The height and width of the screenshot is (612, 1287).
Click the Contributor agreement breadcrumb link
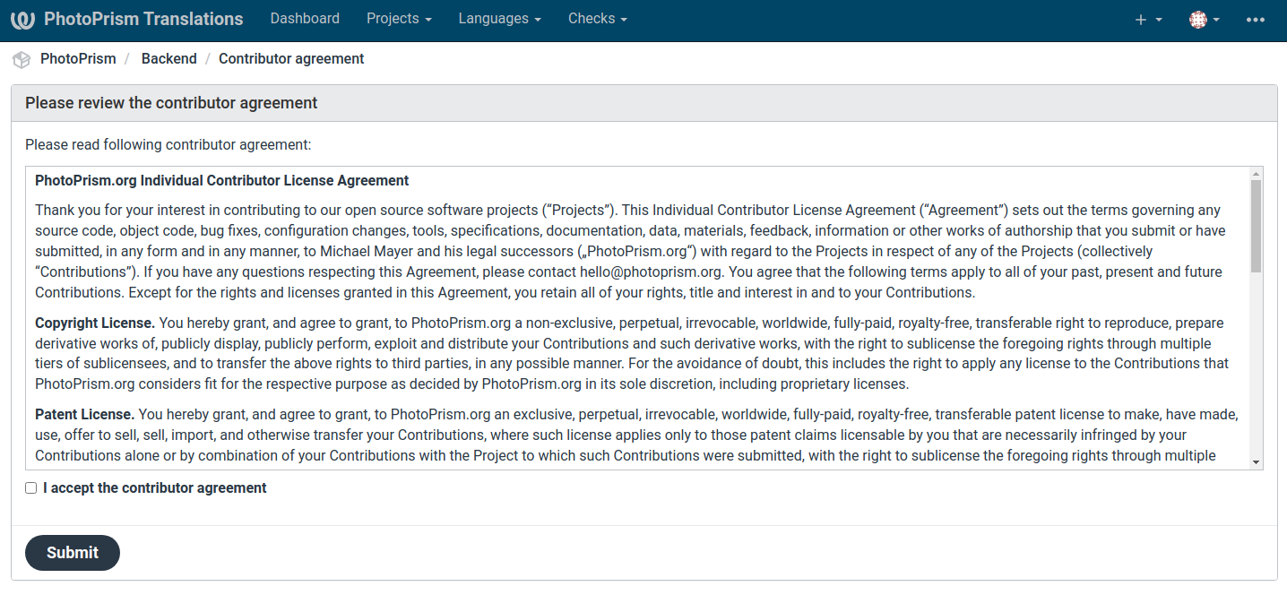pyautogui.click(x=291, y=59)
